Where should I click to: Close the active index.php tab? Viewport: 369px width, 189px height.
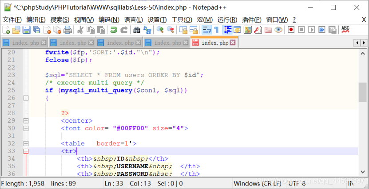(x=233, y=42)
